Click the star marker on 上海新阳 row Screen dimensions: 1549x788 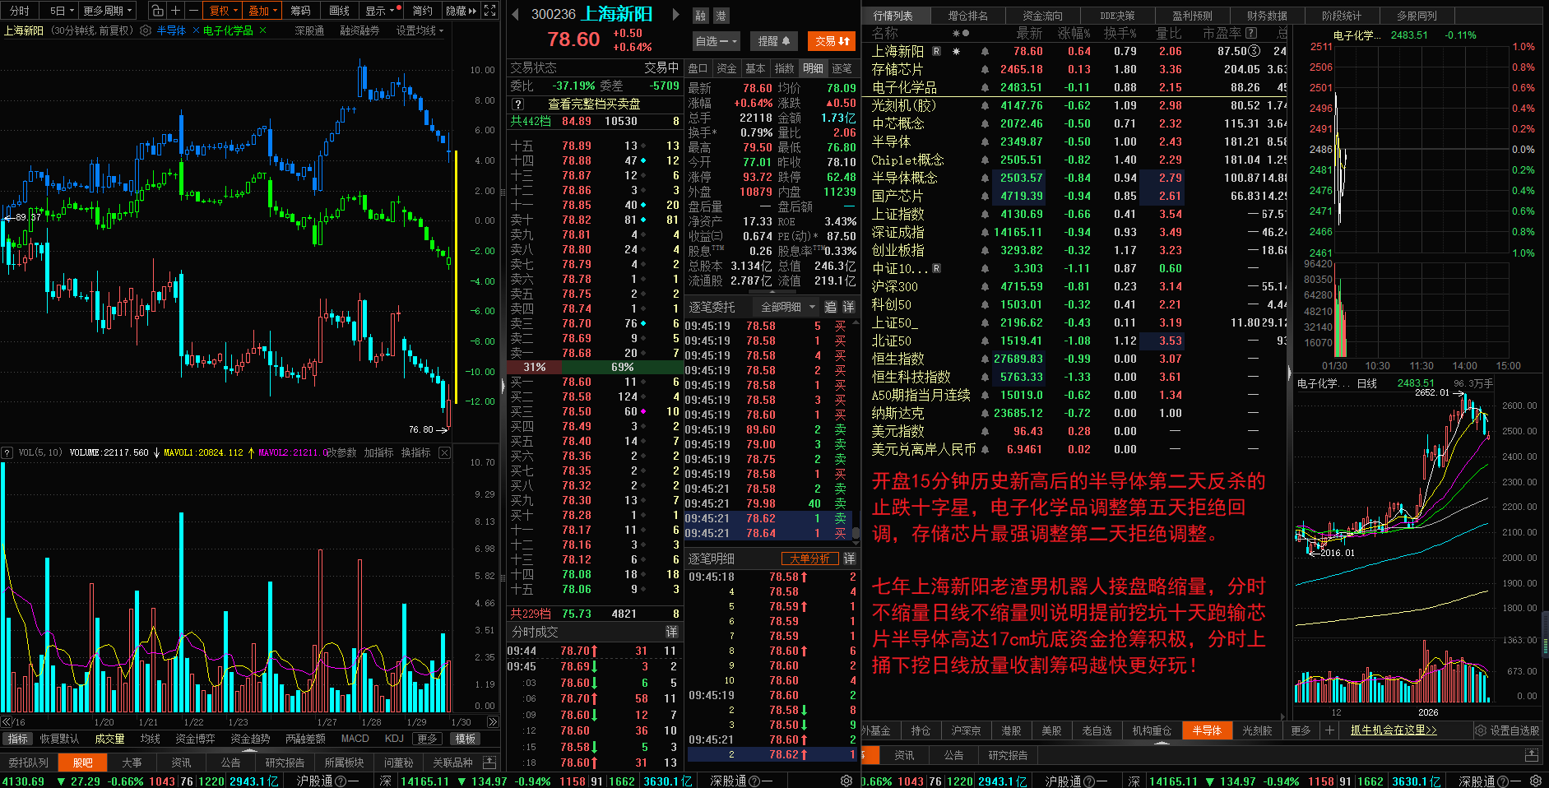[956, 52]
